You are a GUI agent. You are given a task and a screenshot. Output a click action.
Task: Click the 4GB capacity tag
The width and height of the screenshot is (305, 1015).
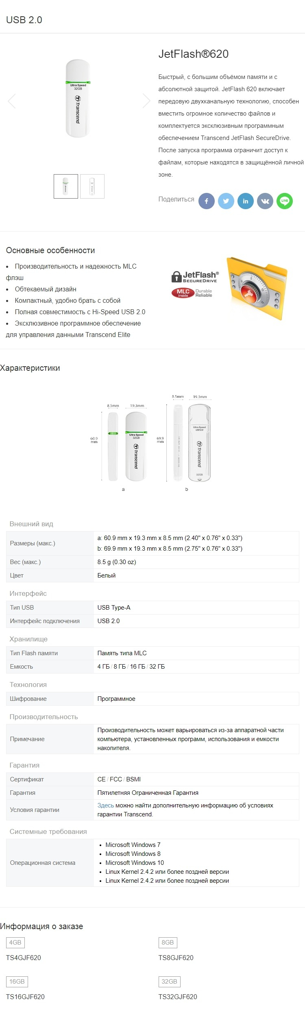tap(15, 942)
